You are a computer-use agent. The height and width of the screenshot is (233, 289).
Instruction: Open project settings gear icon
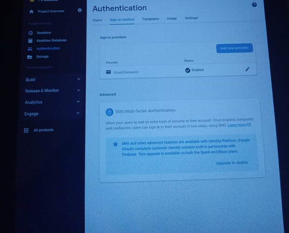pos(80,10)
